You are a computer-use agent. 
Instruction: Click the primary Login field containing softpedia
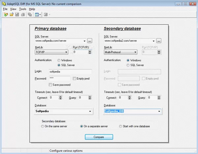pos(70,72)
